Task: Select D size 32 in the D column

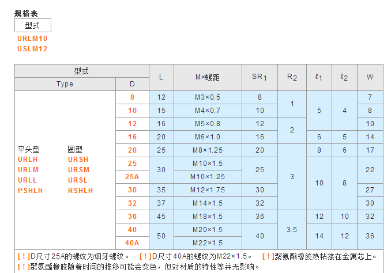Action: point(132,203)
